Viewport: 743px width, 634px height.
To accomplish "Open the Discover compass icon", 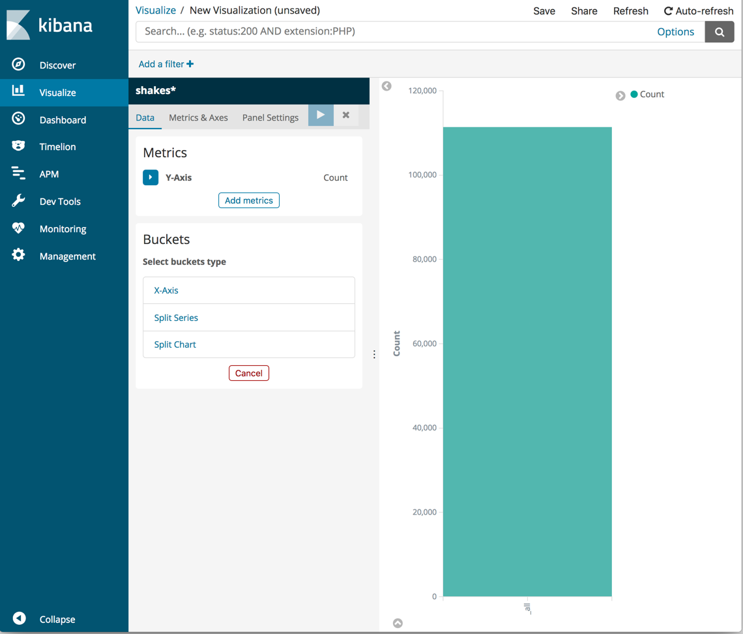I will (19, 65).
